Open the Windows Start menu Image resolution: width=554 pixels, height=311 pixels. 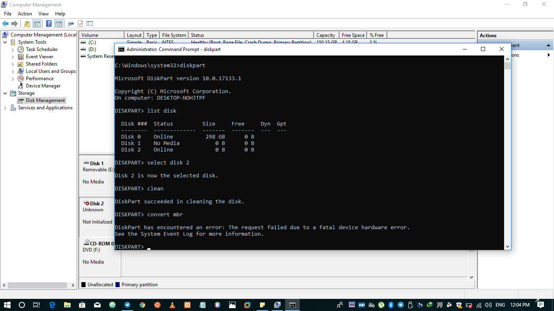[7, 305]
